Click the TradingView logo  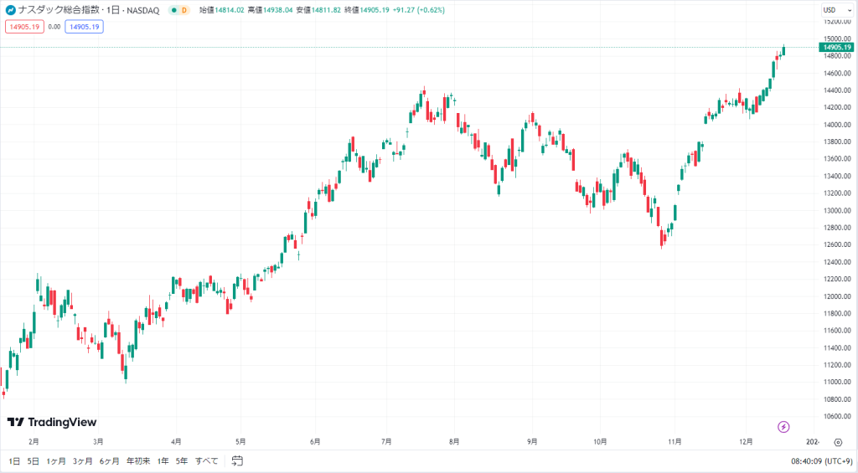tap(51, 422)
